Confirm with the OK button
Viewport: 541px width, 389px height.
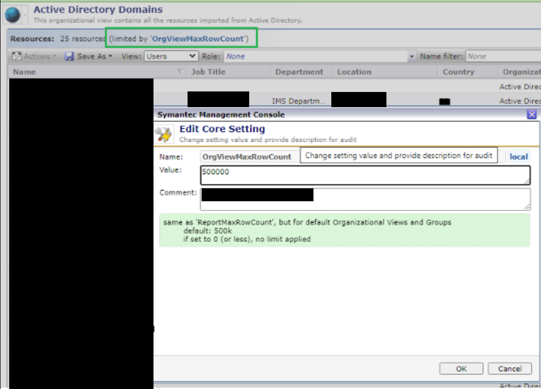[461, 368]
